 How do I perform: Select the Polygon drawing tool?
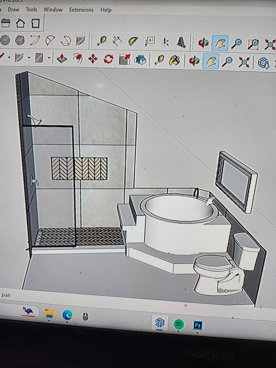(x=20, y=40)
